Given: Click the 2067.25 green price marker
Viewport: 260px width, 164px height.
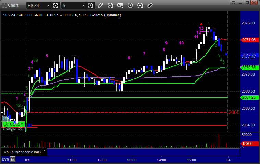Looking at the screenshot, I should 249,97.
